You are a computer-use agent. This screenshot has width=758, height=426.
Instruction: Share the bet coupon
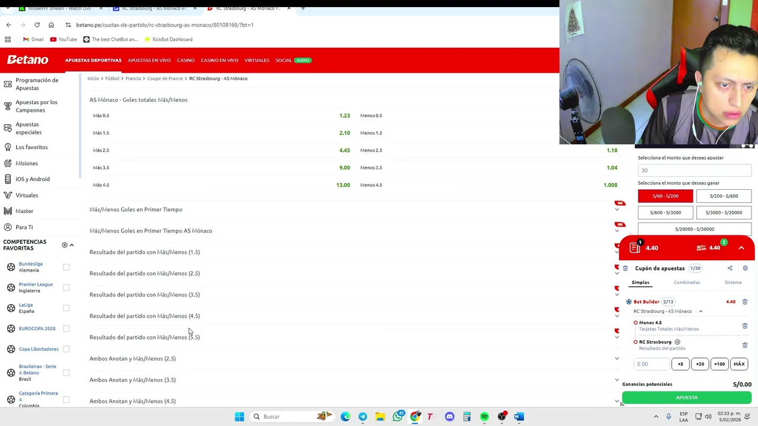[x=730, y=268]
